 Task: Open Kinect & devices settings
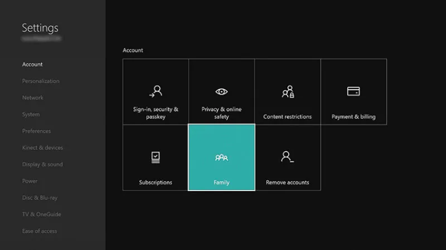coord(42,148)
